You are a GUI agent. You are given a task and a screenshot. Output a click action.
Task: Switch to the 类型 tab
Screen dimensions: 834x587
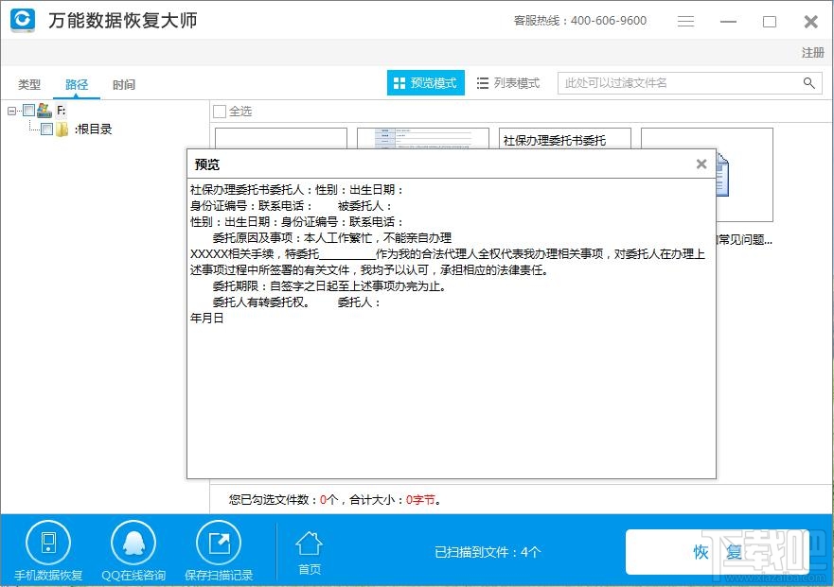pos(28,83)
